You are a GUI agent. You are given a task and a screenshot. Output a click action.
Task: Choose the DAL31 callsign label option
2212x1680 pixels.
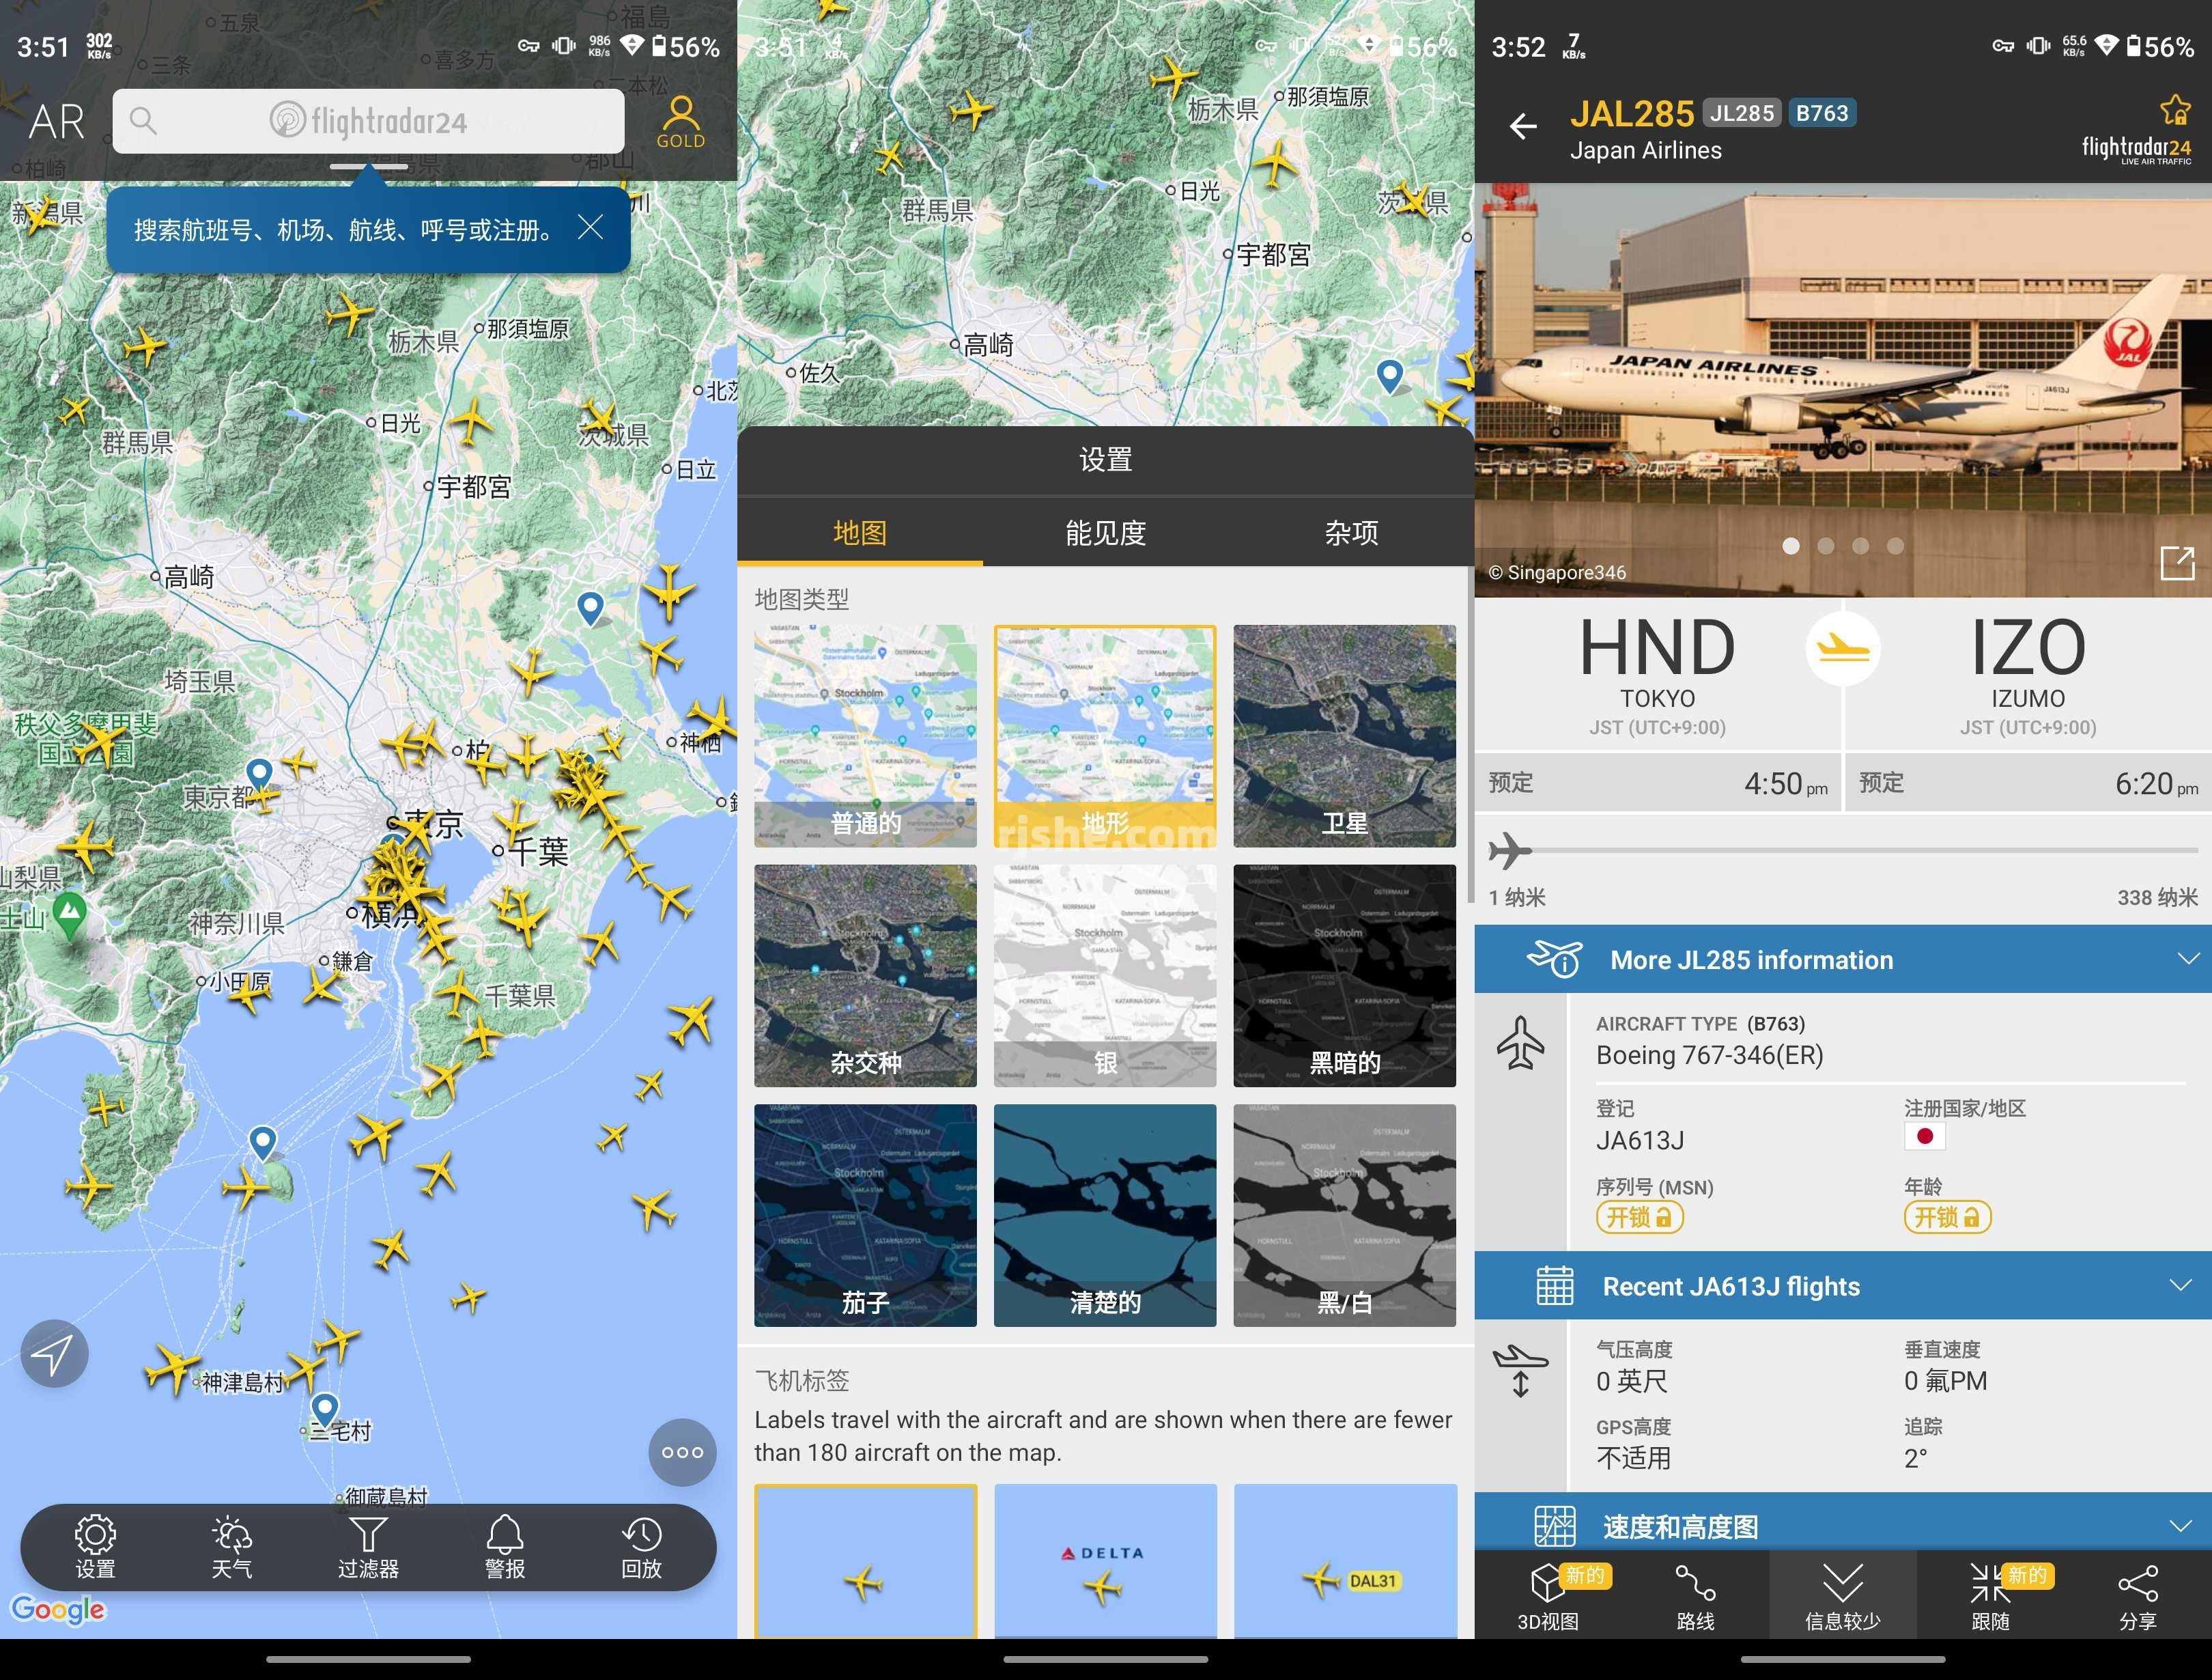(1345, 1561)
